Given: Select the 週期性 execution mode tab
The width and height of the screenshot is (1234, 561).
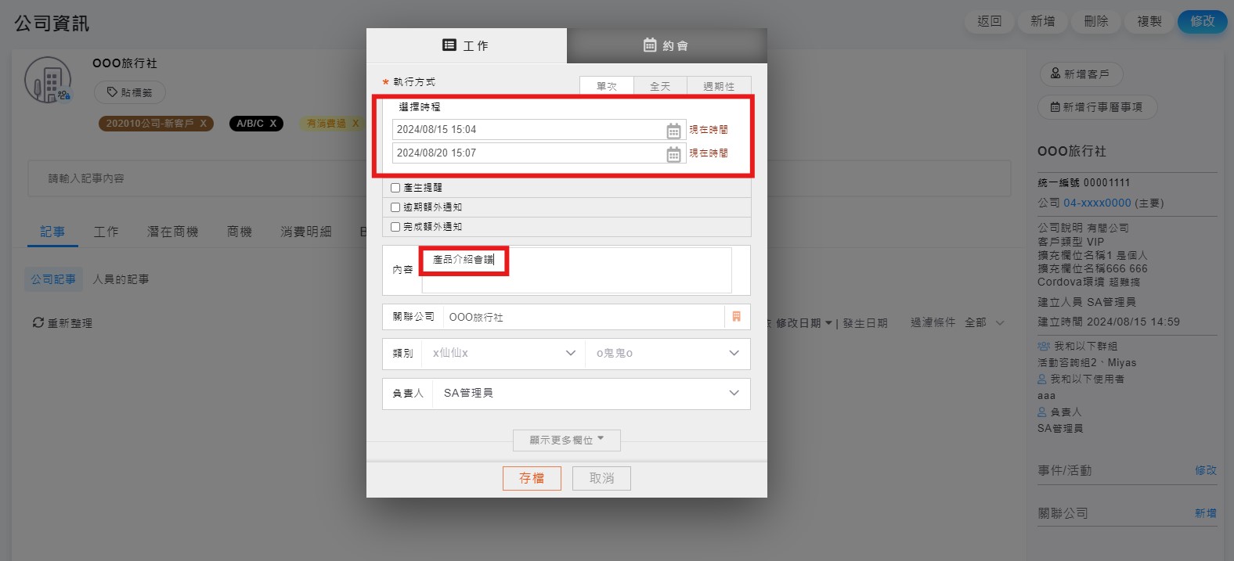Looking at the screenshot, I should [719, 86].
